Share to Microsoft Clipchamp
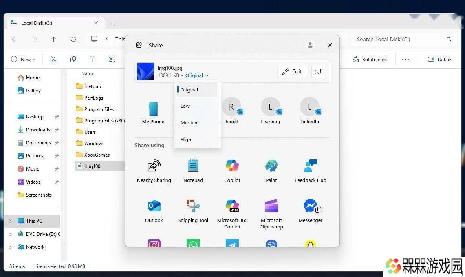The width and height of the screenshot is (465, 277). (x=271, y=214)
